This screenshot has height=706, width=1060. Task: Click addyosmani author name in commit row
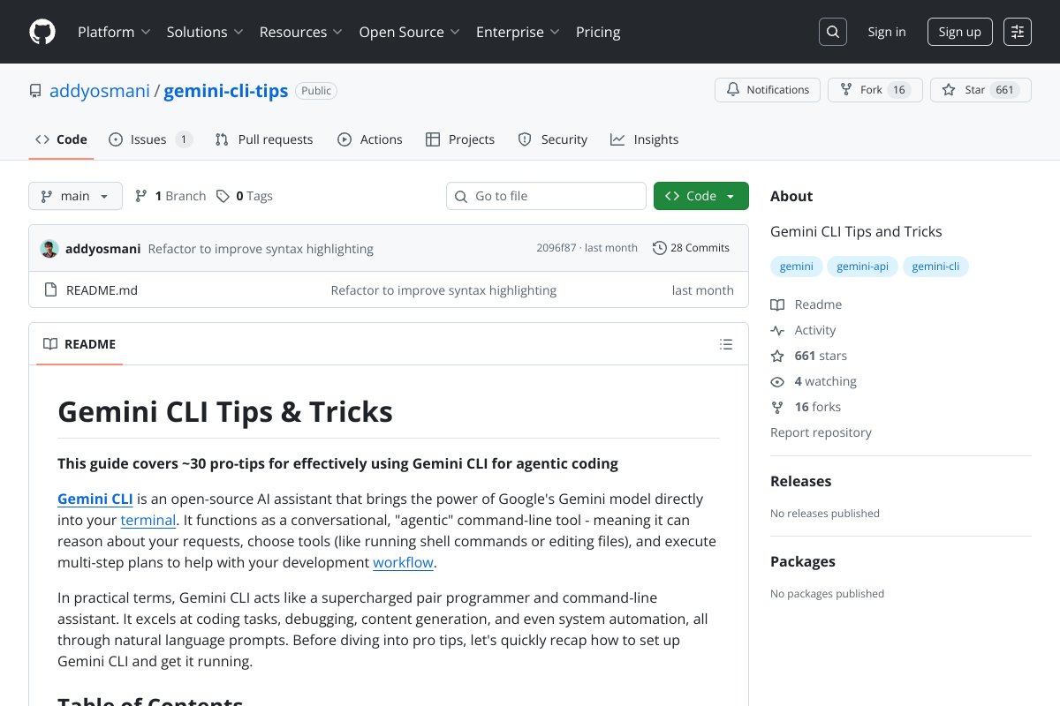(102, 249)
